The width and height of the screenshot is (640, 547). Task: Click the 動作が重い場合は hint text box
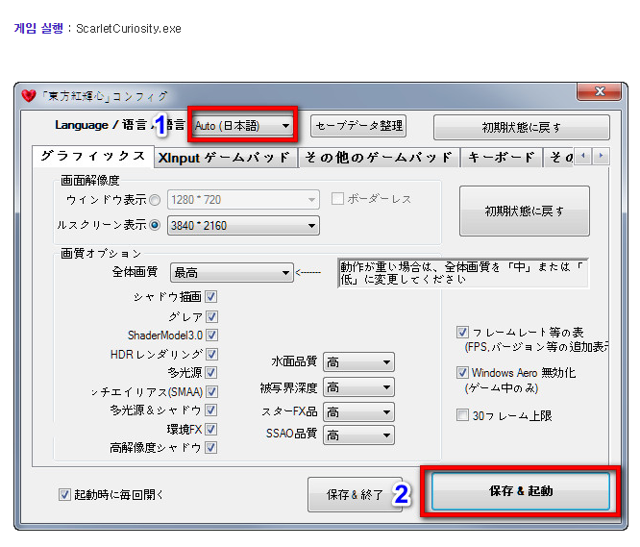pos(463,273)
